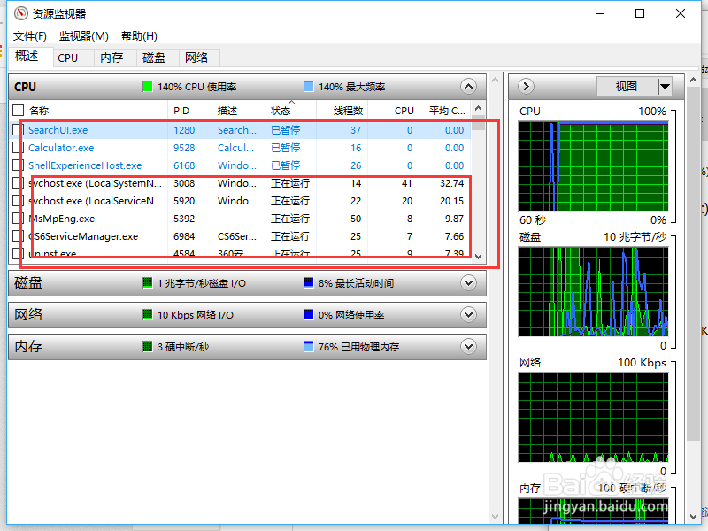Image resolution: width=708 pixels, height=531 pixels.
Task: Click the blue 76% 已用物理内存 indicator square
Action: (308, 347)
